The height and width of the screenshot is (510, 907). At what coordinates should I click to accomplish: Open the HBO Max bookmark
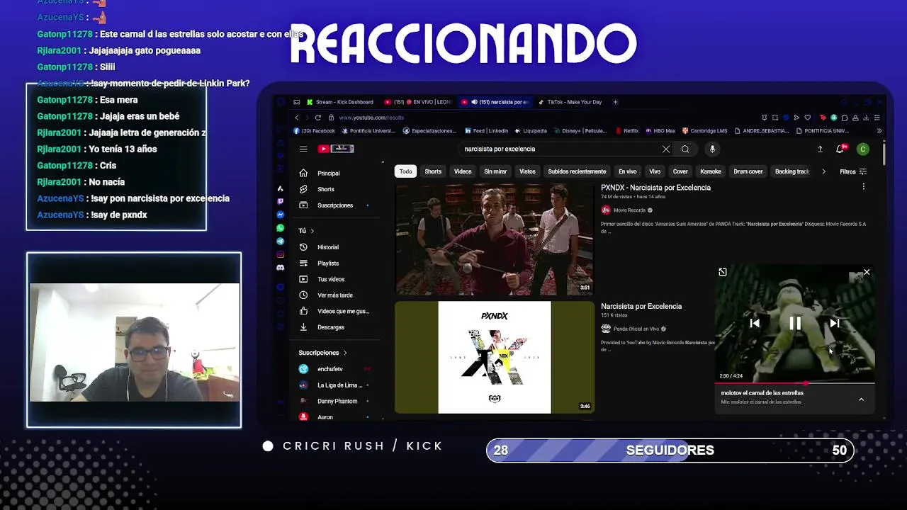(660, 131)
